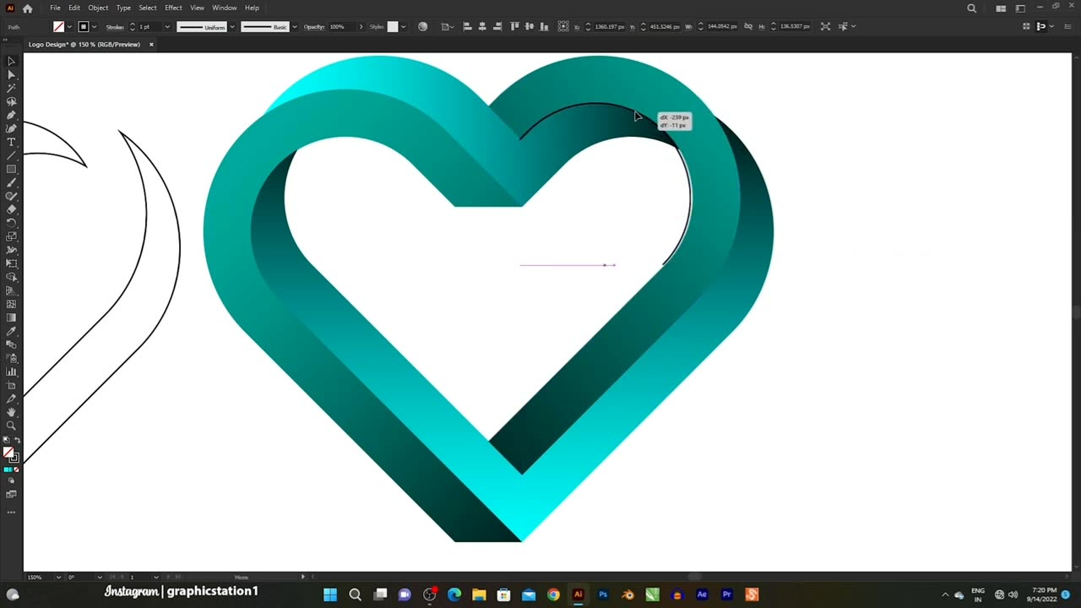Click Horizontal Align Left icon
The image size is (1081, 608).
[466, 26]
